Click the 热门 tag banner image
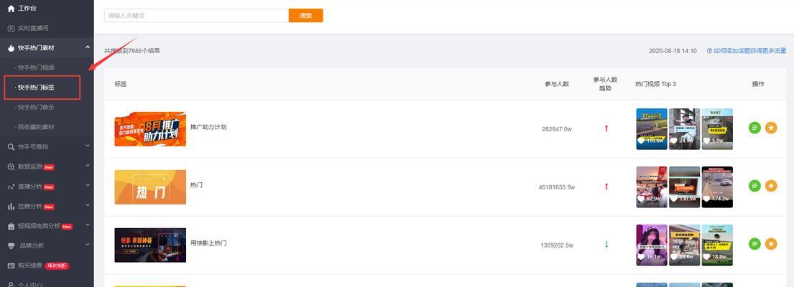This screenshot has width=794, height=287. pyautogui.click(x=150, y=187)
